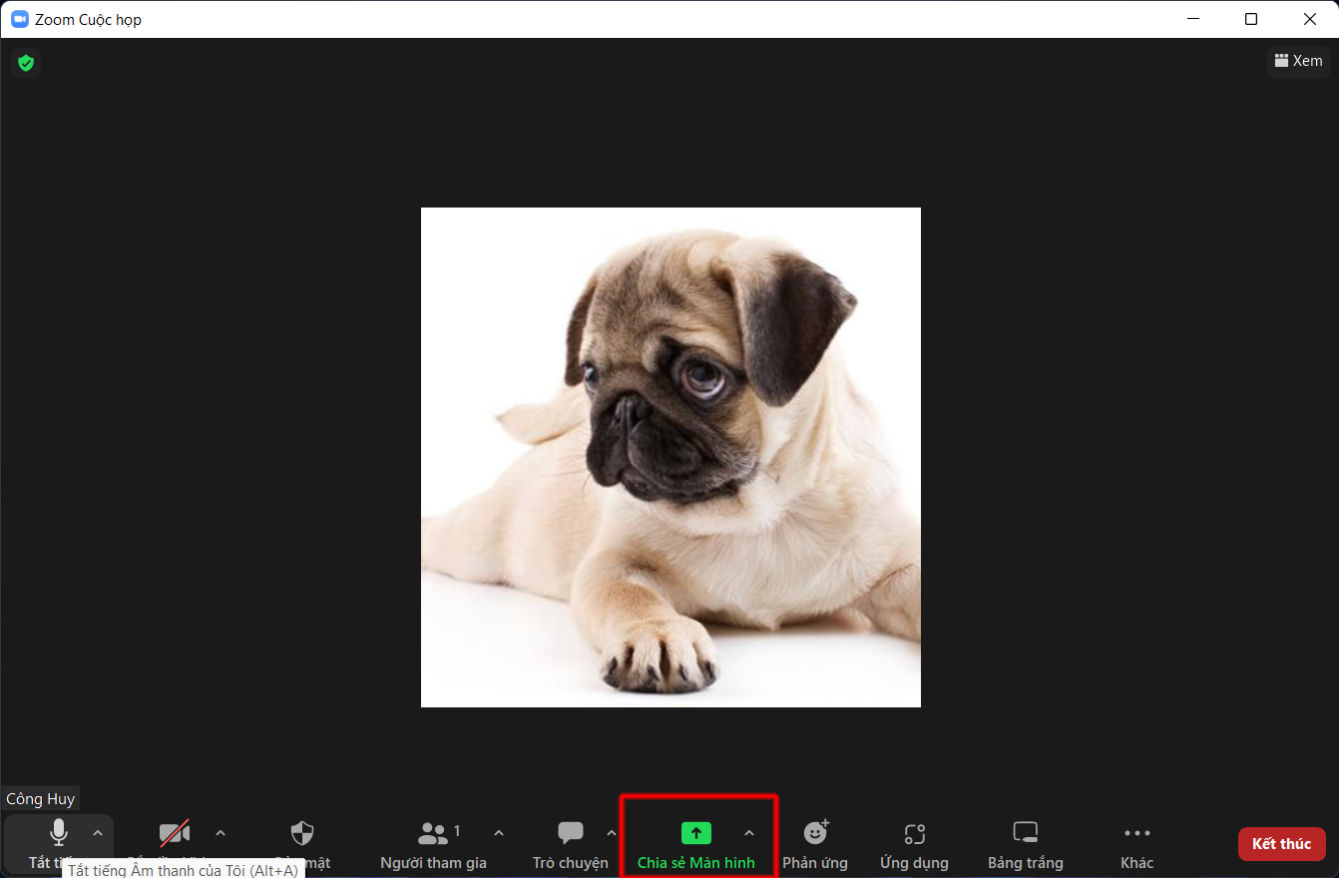The image size is (1339, 878).
Task: Expand screen sharing options chevron
Action: tap(749, 832)
